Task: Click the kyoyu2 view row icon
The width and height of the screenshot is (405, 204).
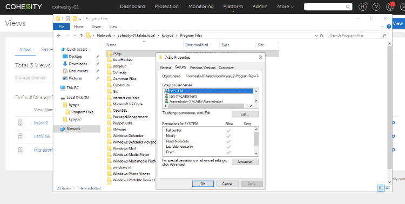Action: tap(21, 123)
